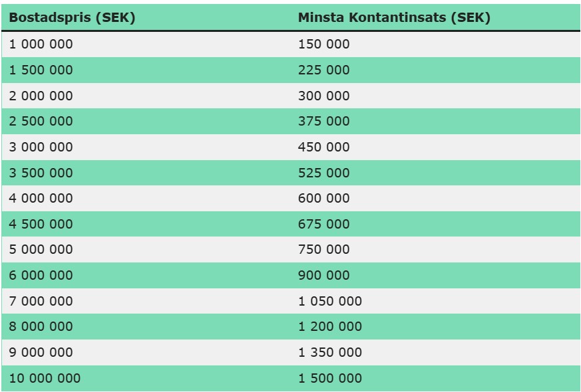Click the 150 000 down payment cell
The width and height of the screenshot is (581, 392).
pyautogui.click(x=323, y=45)
